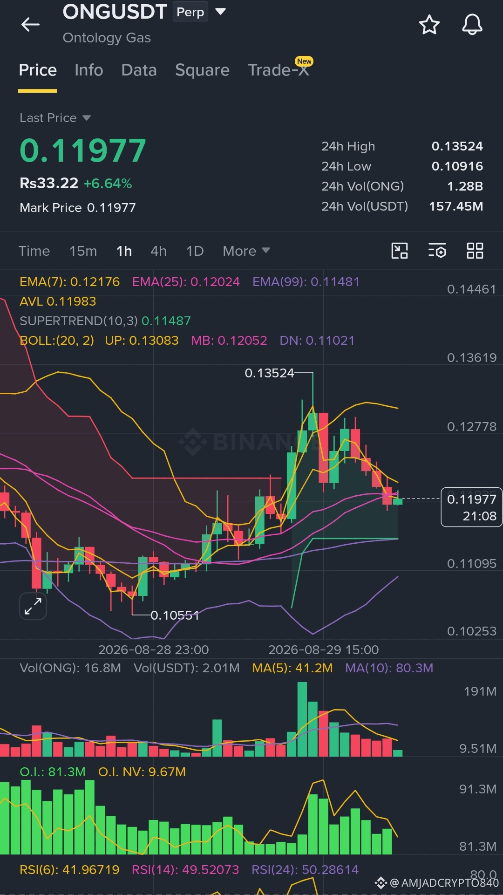The height and width of the screenshot is (895, 503).
Task: Go back using the arrow icon
Action: coord(31,24)
